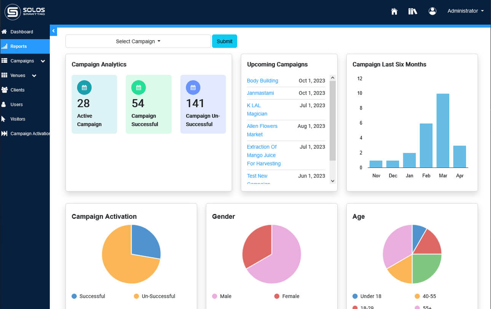Click the home icon in top header
Viewport: 491px width, 309px height.
(394, 11)
